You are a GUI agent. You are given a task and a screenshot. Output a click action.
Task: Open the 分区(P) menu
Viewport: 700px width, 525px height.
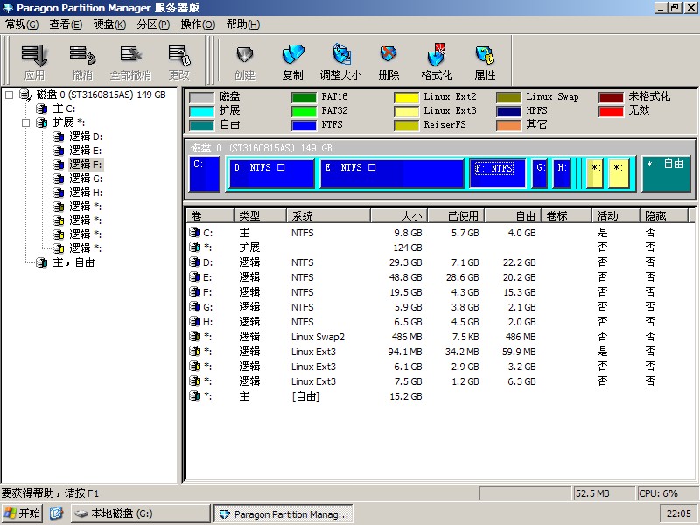153,24
